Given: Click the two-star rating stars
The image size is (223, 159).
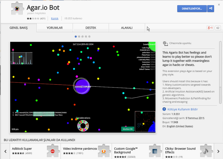Looking at the screenshot, I should [33, 18].
